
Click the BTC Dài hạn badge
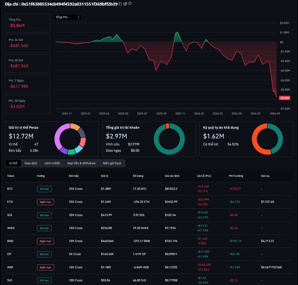click(x=44, y=189)
